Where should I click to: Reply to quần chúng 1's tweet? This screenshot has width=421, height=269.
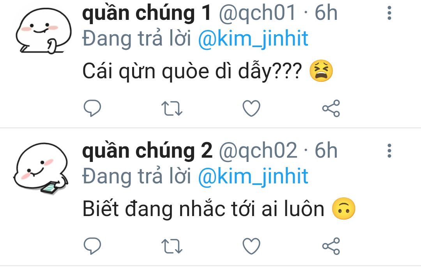pyautogui.click(x=93, y=108)
